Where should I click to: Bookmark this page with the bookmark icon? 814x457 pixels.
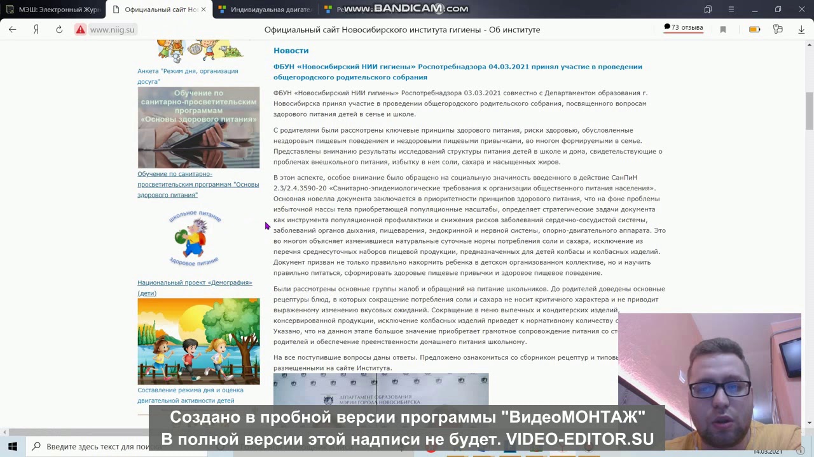coord(723,30)
